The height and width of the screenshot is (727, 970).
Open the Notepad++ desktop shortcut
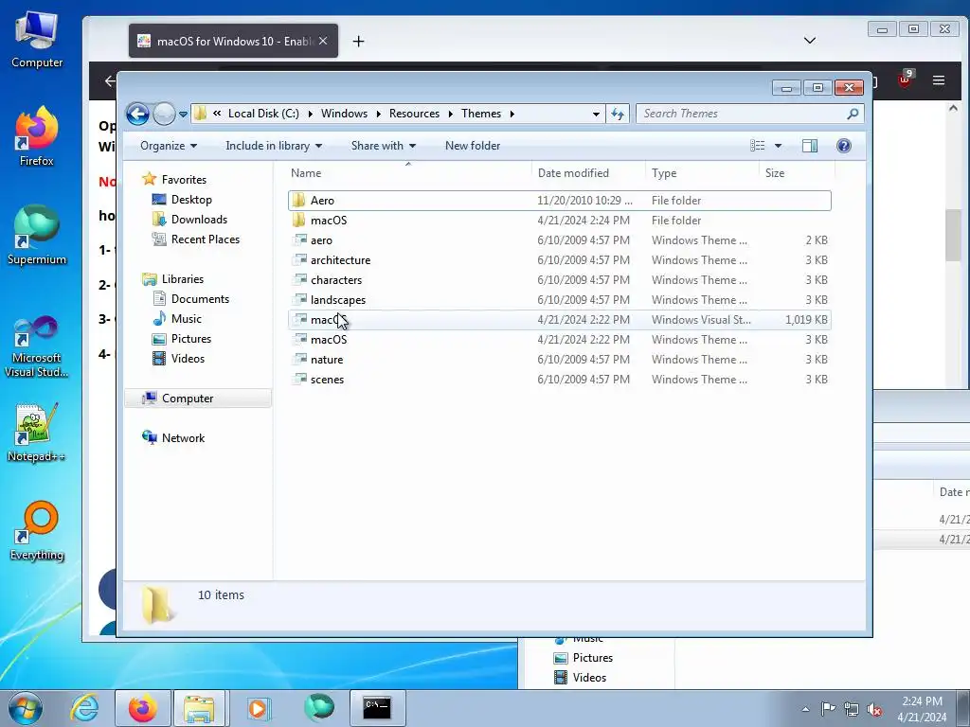(37, 433)
